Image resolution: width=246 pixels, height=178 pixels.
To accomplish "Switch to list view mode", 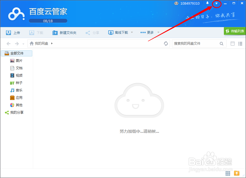I will point(240,44).
